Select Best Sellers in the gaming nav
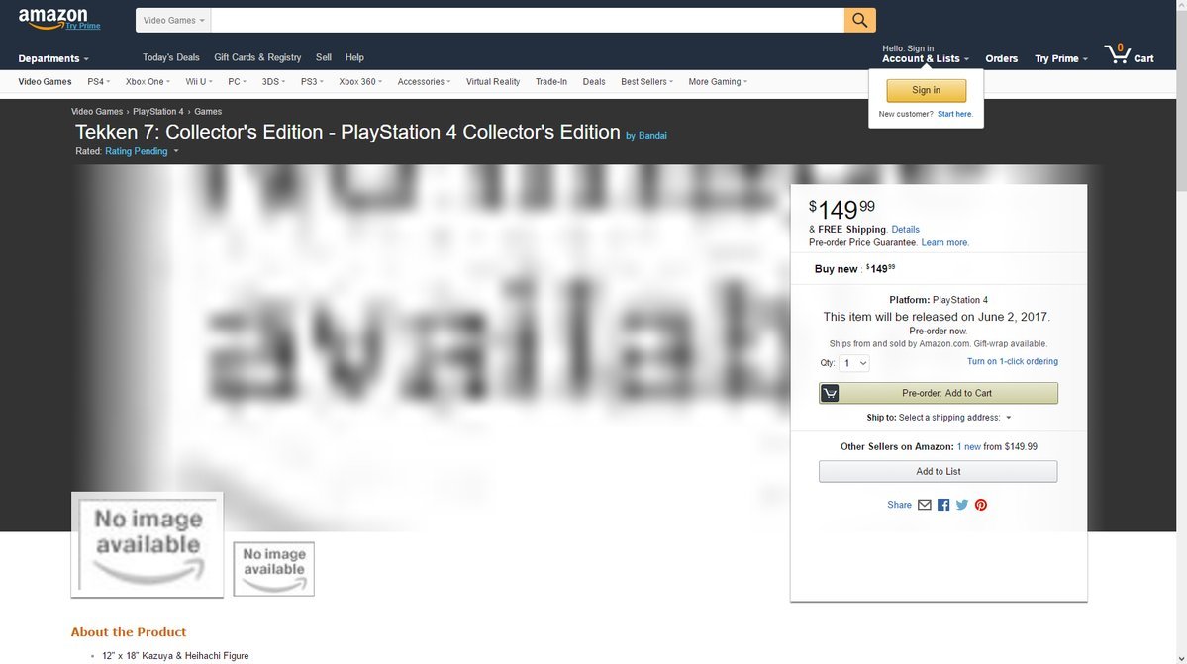Screen dimensions: 1187x664 pos(646,82)
